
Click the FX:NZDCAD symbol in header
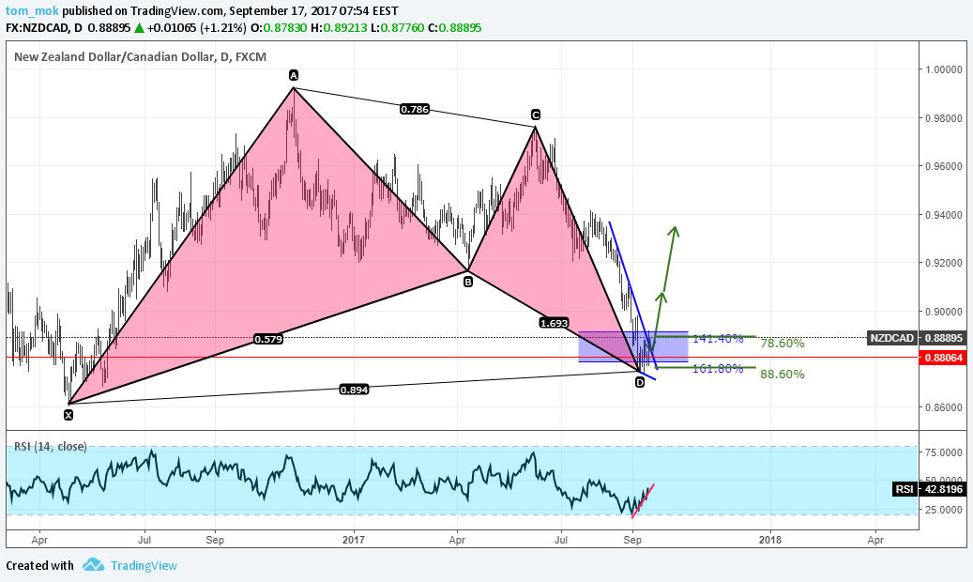coord(37,28)
